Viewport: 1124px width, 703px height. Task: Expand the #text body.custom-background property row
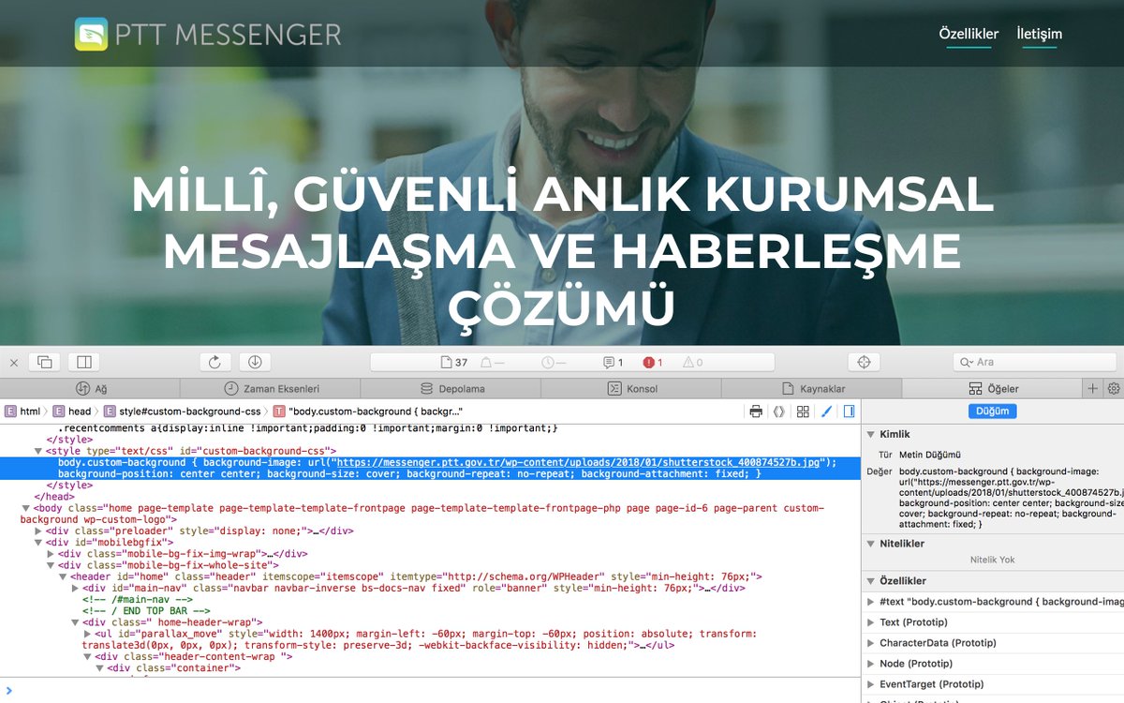[x=870, y=602]
